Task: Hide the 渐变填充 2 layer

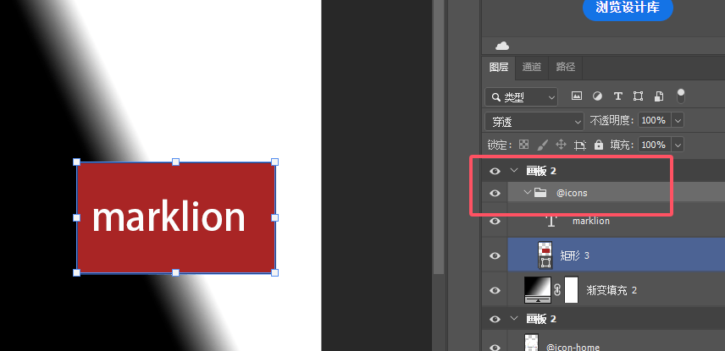Action: coord(495,290)
